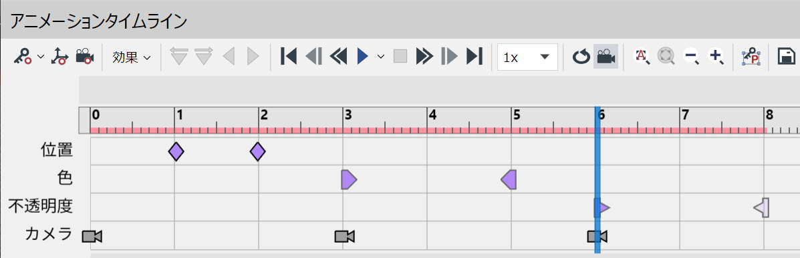The height and width of the screenshot is (258, 800).
Task: Click the play animation button
Action: pos(363,56)
